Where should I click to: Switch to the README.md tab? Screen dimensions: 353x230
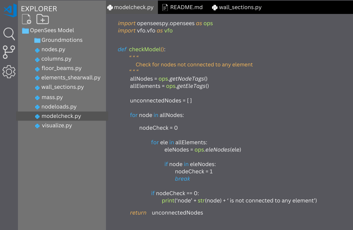point(186,7)
